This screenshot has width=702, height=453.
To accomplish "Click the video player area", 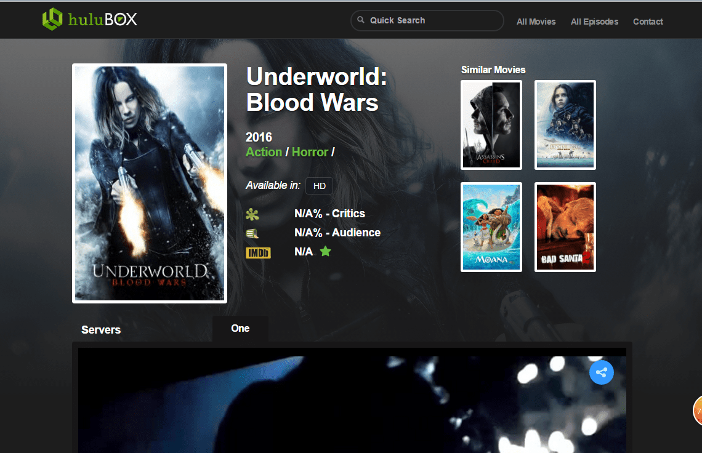I will click(352, 401).
